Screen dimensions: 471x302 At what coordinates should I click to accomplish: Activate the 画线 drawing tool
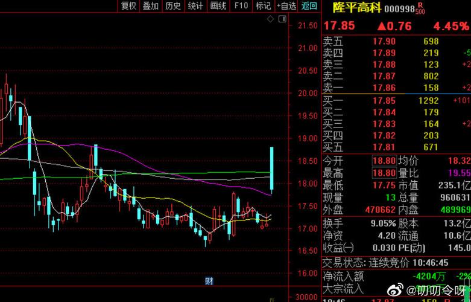[x=218, y=5]
